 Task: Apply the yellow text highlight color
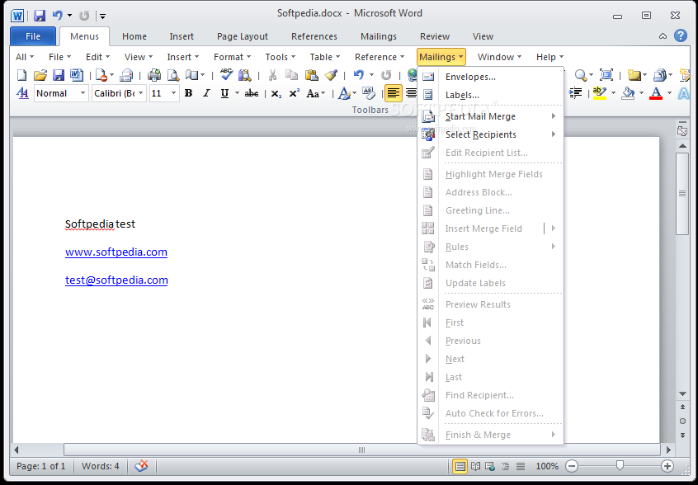600,93
